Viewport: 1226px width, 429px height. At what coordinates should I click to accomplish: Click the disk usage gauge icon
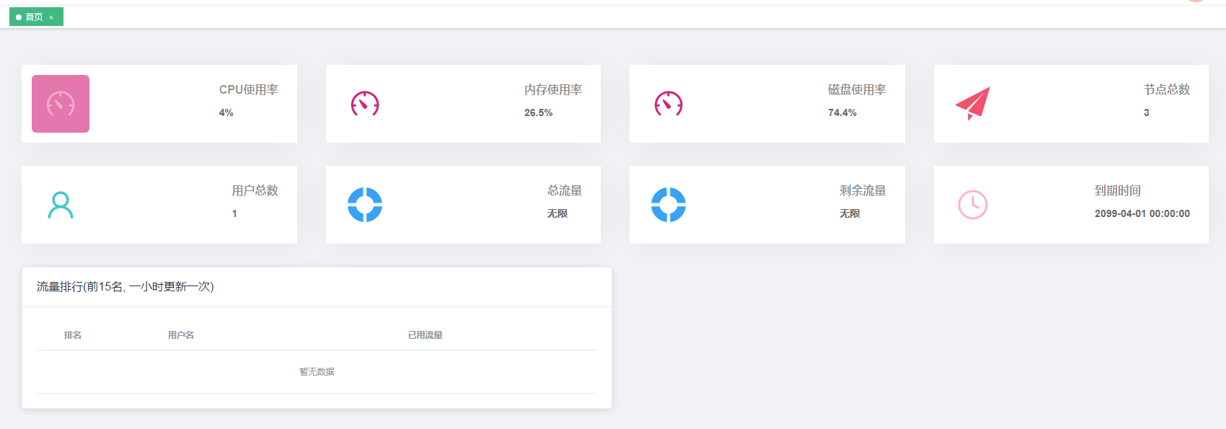click(669, 104)
